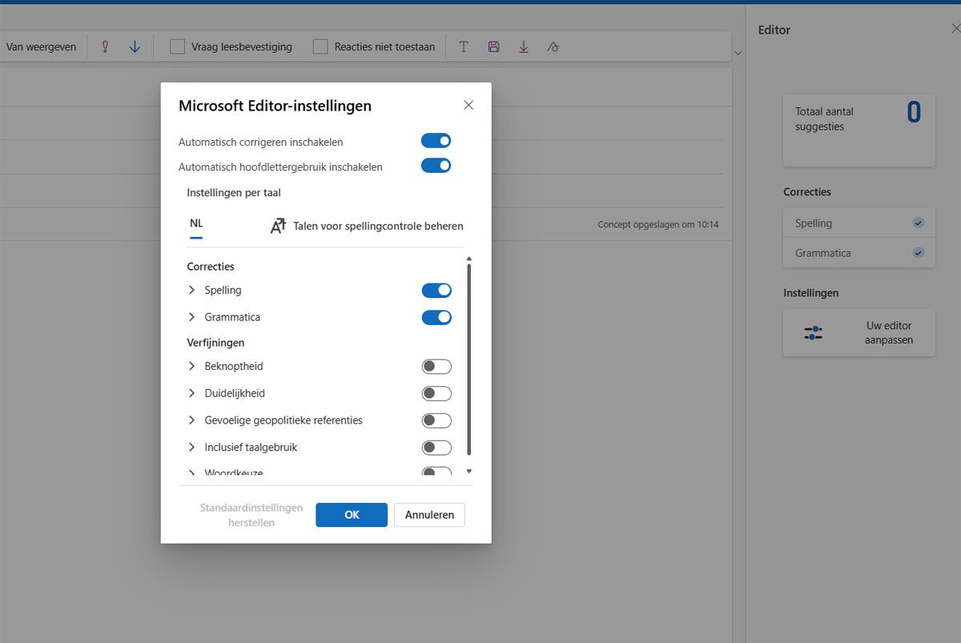Click the Instellingen per taal heading
The width and height of the screenshot is (961, 643).
234,192
